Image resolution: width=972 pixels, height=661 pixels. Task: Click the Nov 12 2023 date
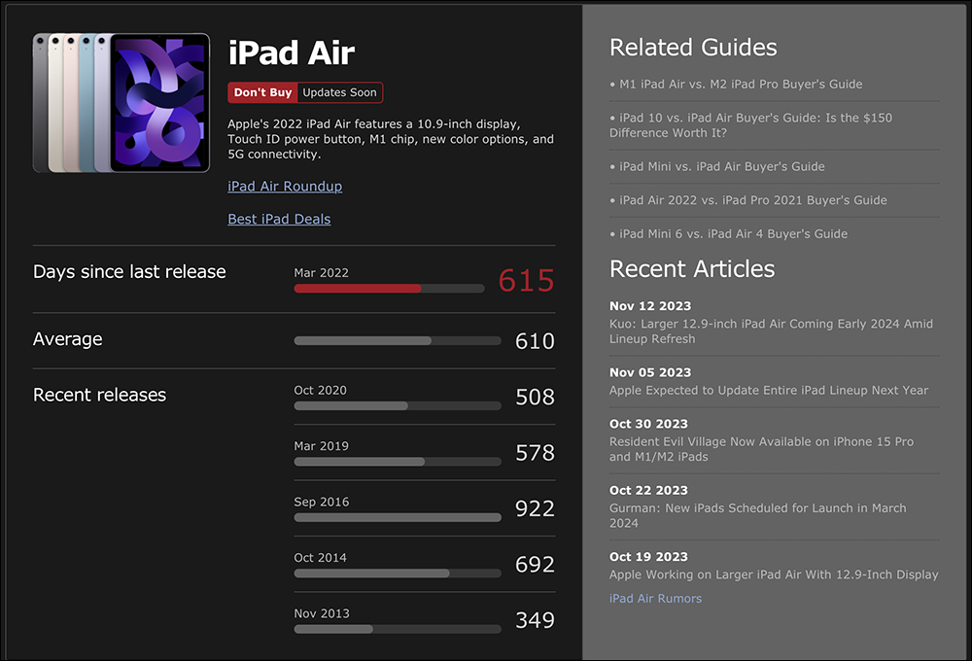coord(650,305)
